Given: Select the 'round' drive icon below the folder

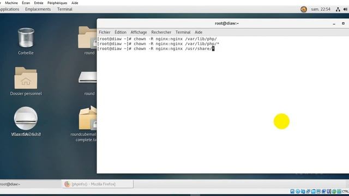Looking at the screenshot, I should (88, 77).
